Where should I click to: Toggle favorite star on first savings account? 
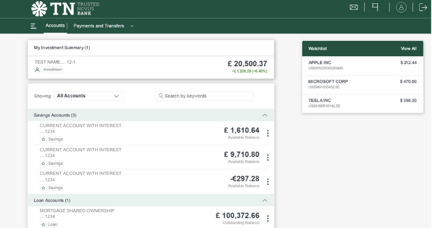44,139
